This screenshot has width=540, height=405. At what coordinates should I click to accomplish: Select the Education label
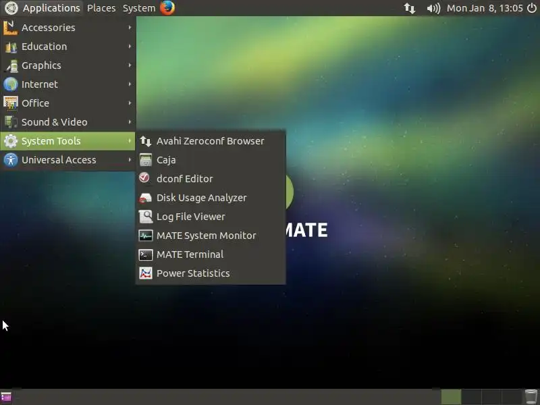pyautogui.click(x=44, y=47)
